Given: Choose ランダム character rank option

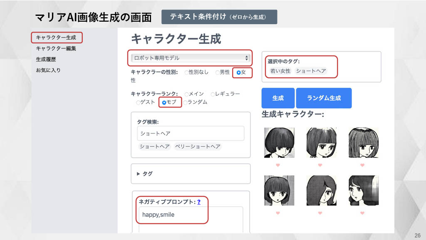Looking at the screenshot, I should tap(186, 102).
